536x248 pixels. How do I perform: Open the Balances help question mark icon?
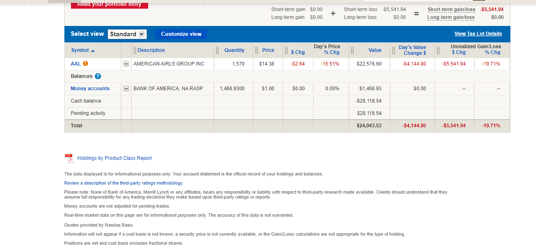point(98,76)
